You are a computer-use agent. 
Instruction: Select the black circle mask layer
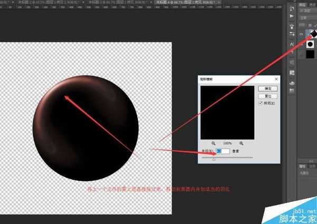tap(310, 43)
